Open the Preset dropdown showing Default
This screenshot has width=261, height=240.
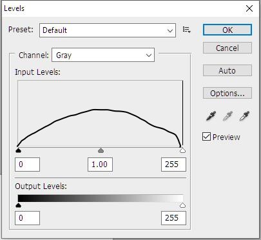[108, 30]
